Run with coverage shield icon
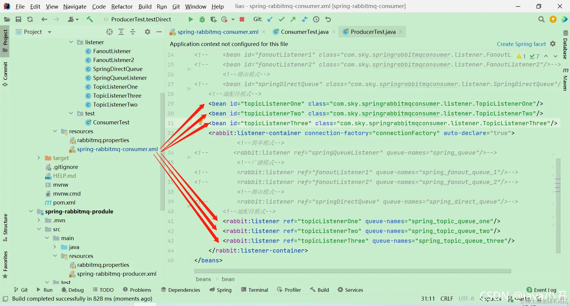Image resolution: width=570 pixels, height=306 pixels. point(213,19)
